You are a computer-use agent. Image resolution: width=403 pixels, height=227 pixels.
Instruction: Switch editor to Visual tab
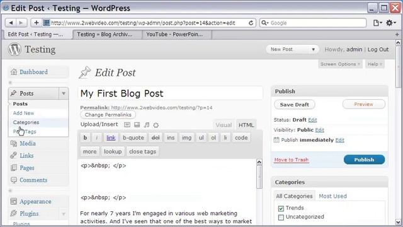click(224, 125)
